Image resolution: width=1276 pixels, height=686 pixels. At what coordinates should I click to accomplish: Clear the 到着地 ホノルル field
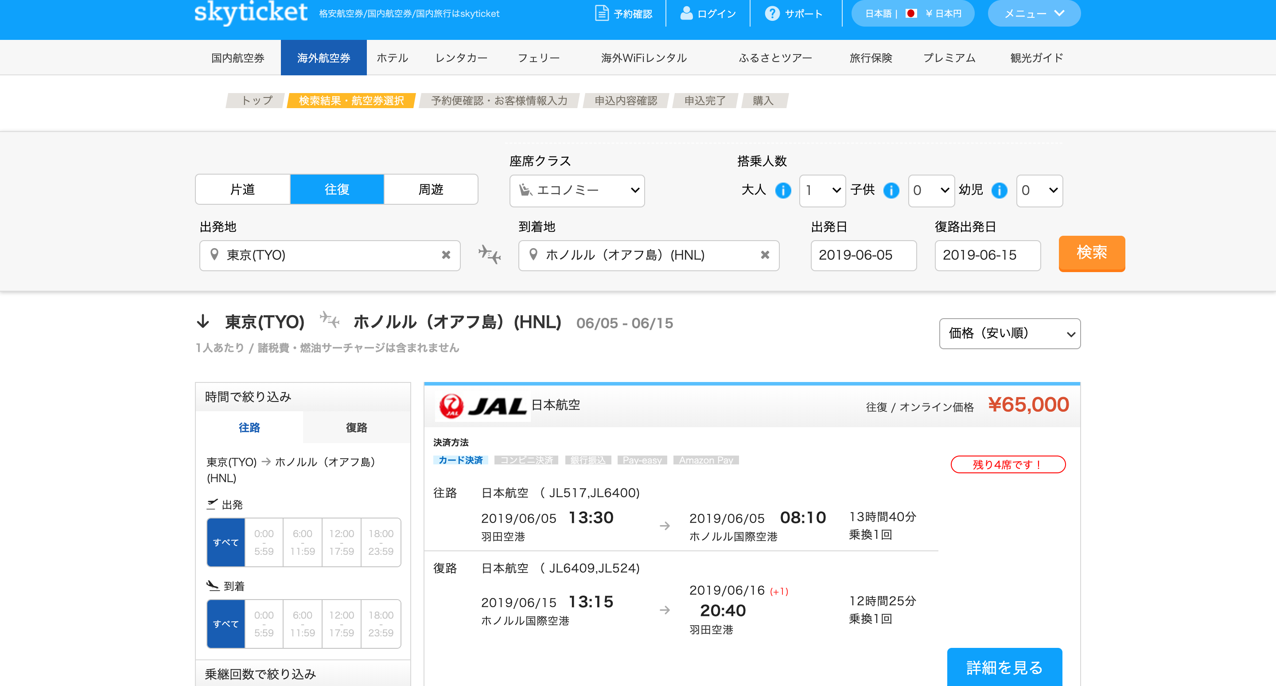[765, 254]
